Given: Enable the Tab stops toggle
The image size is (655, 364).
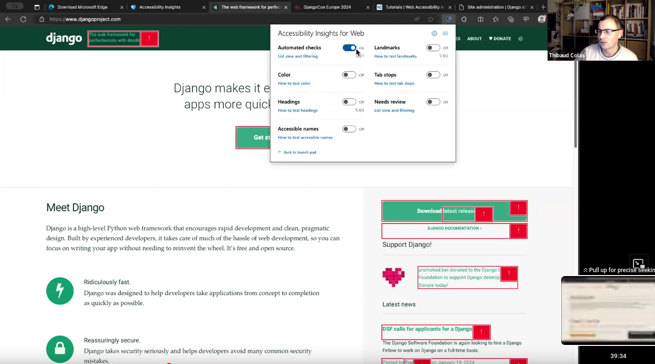Looking at the screenshot, I should [x=433, y=75].
